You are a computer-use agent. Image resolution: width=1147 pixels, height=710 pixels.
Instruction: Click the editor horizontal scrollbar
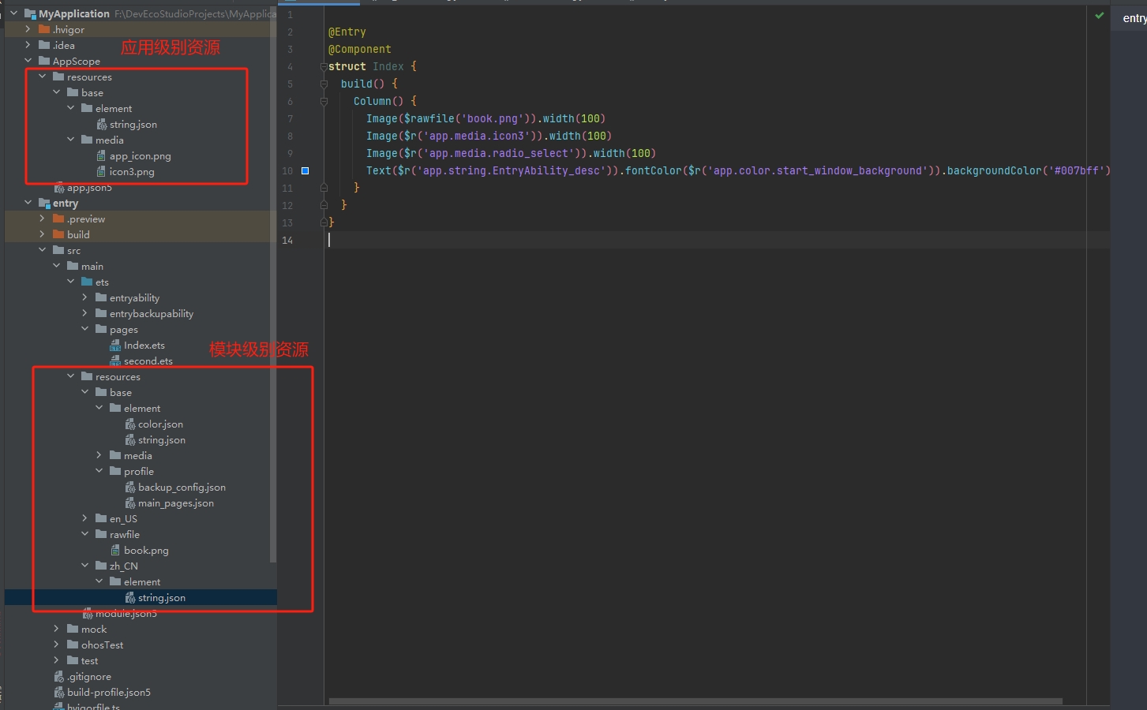click(695, 701)
